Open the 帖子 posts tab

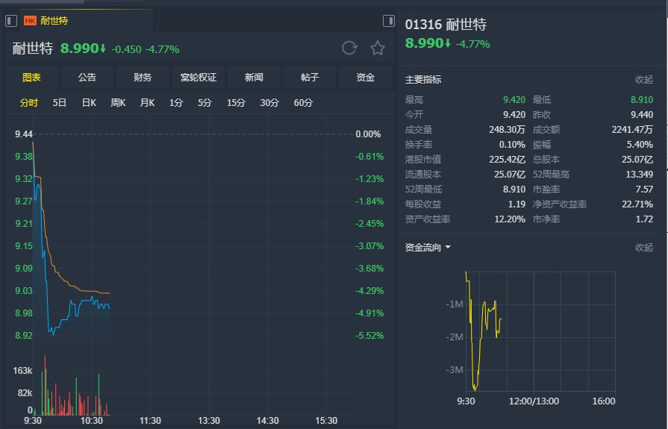[x=310, y=78]
